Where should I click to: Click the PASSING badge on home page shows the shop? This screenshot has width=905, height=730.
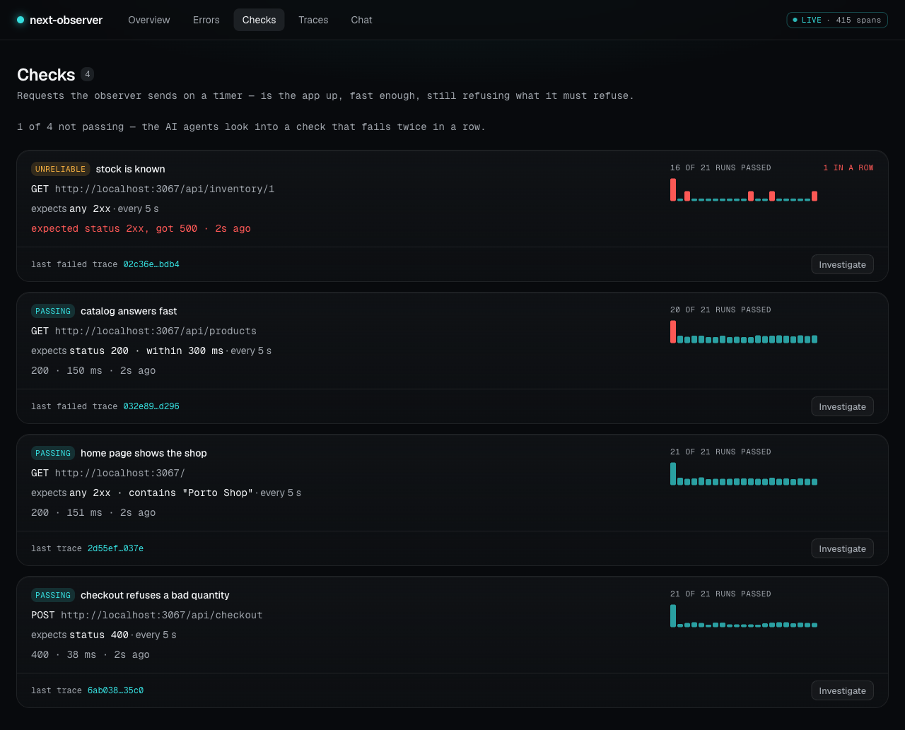tap(53, 453)
